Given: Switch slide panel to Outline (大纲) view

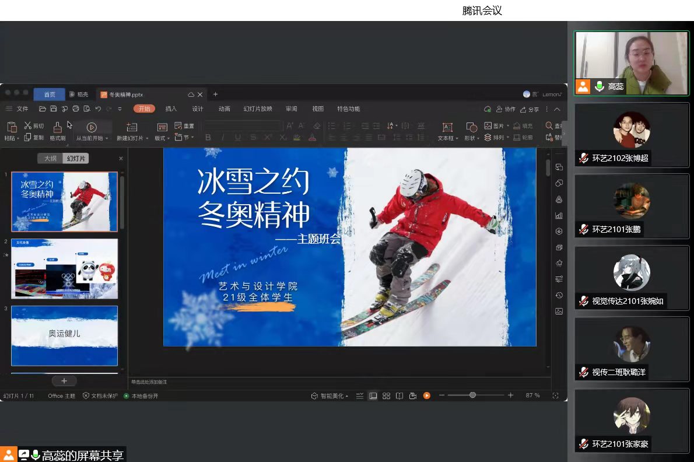Looking at the screenshot, I should point(50,158).
